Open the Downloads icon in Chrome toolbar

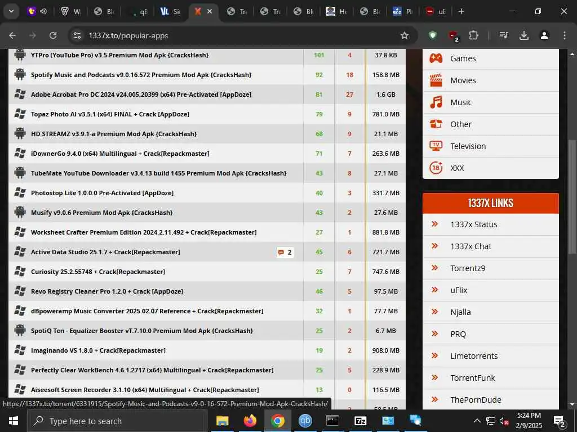pyautogui.click(x=524, y=35)
